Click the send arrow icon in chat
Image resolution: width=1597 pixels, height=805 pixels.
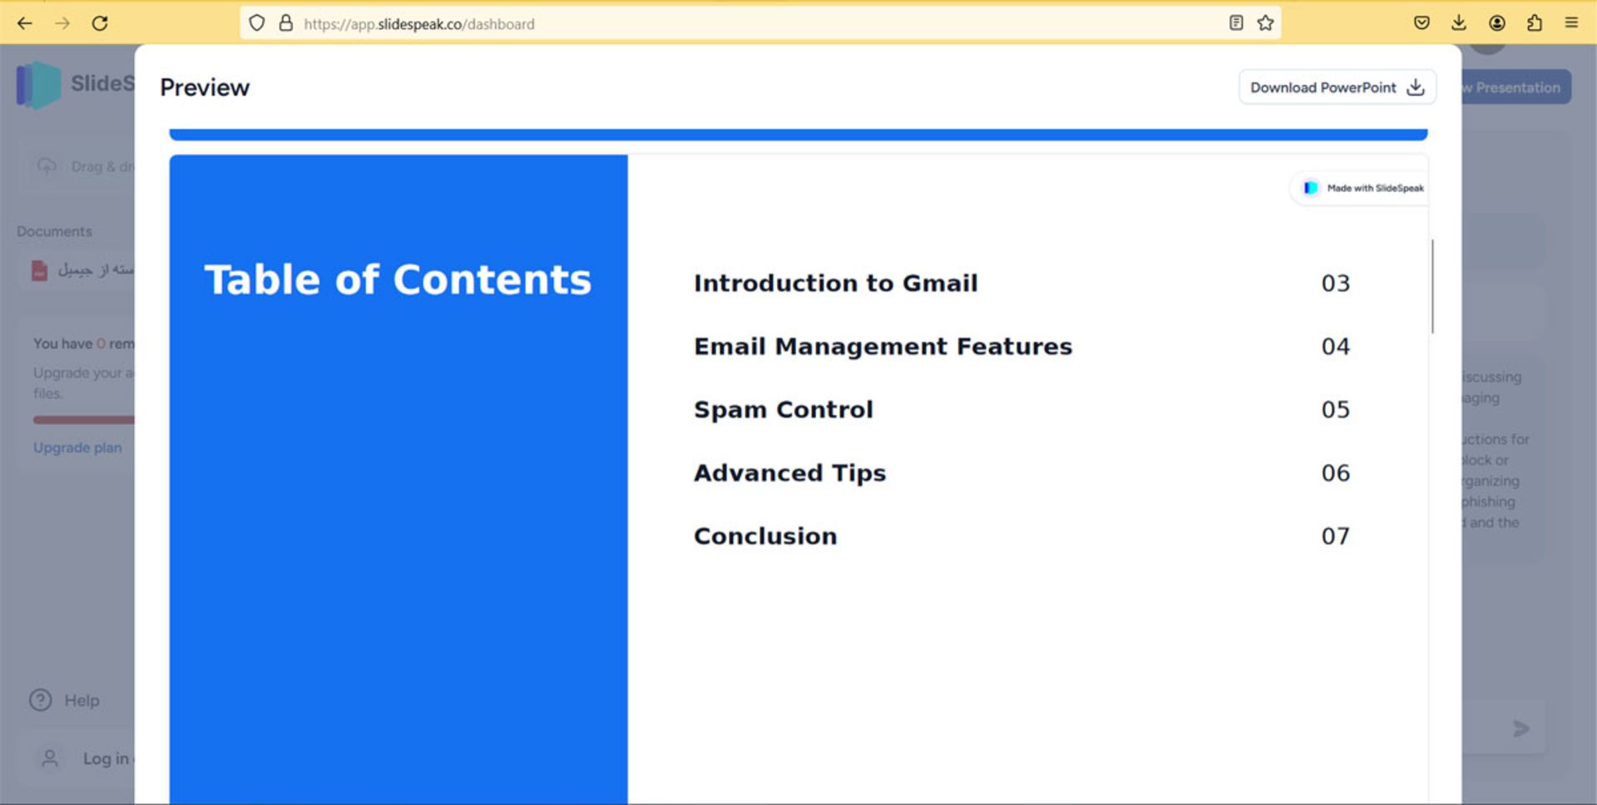point(1521,729)
